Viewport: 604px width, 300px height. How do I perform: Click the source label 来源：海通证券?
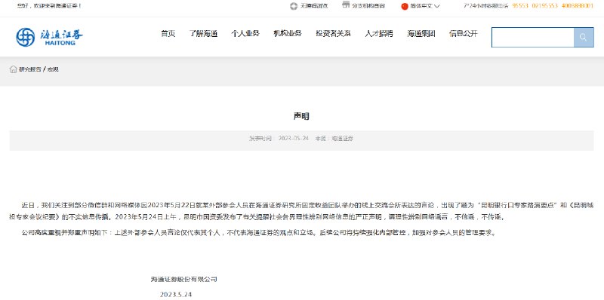[x=334, y=139]
